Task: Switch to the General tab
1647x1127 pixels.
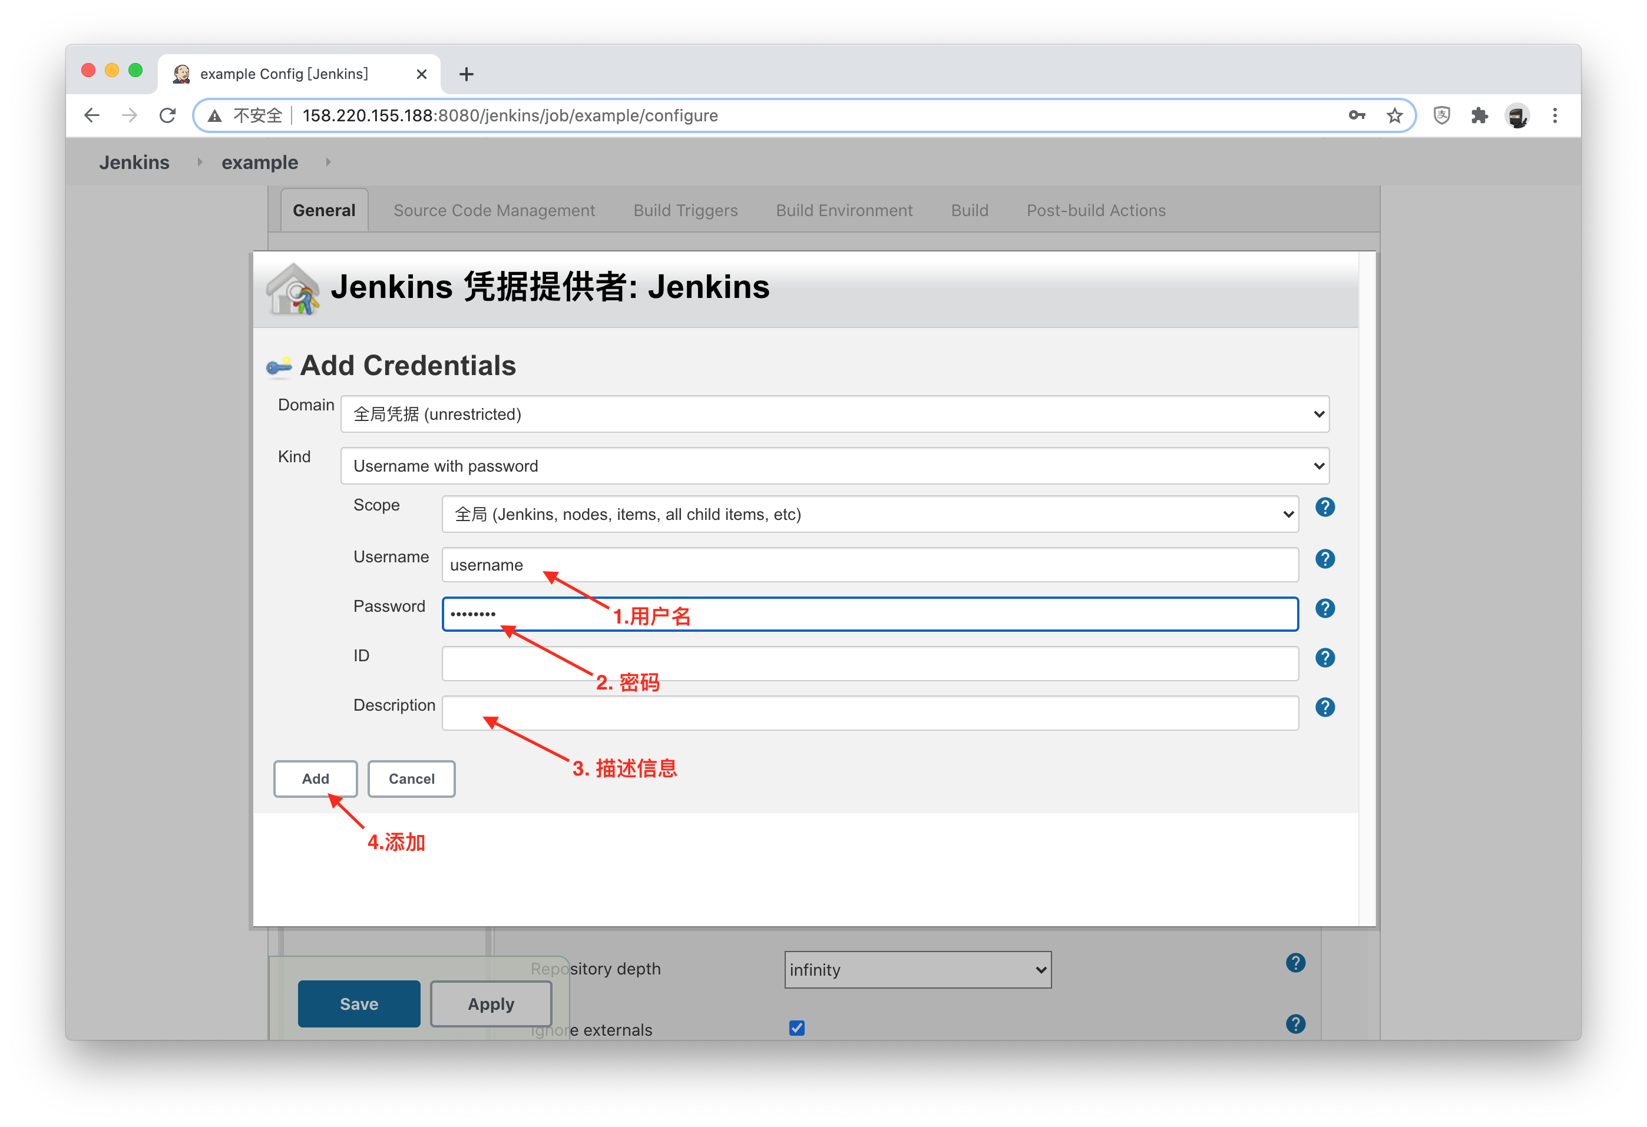Action: coord(324,210)
